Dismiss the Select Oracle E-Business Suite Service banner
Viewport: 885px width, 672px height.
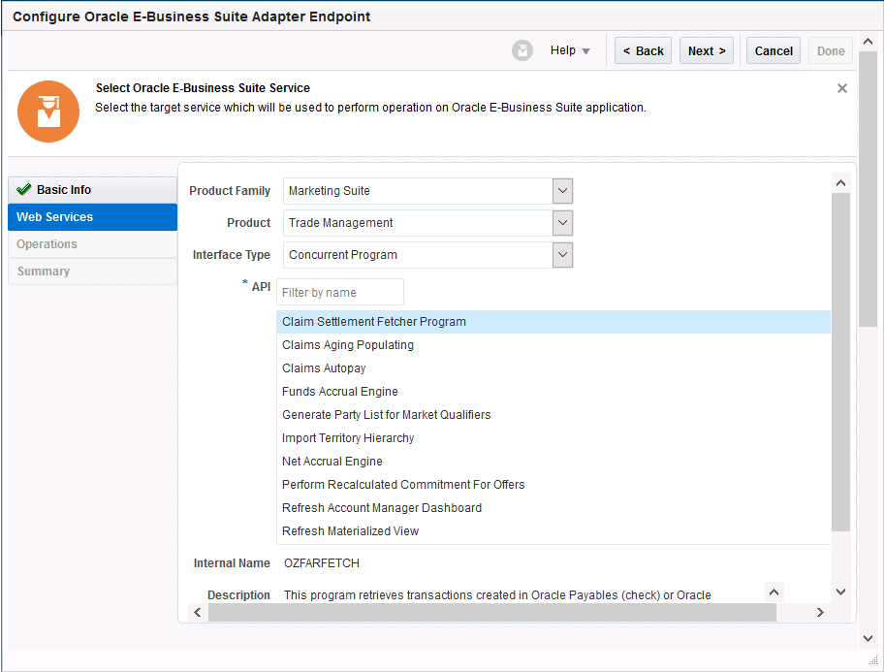point(841,88)
